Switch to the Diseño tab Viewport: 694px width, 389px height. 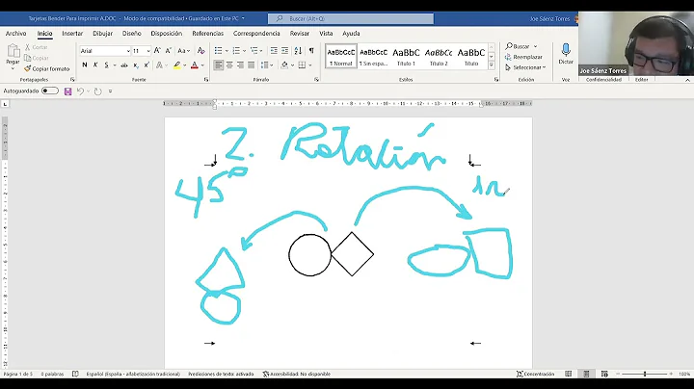tap(131, 34)
